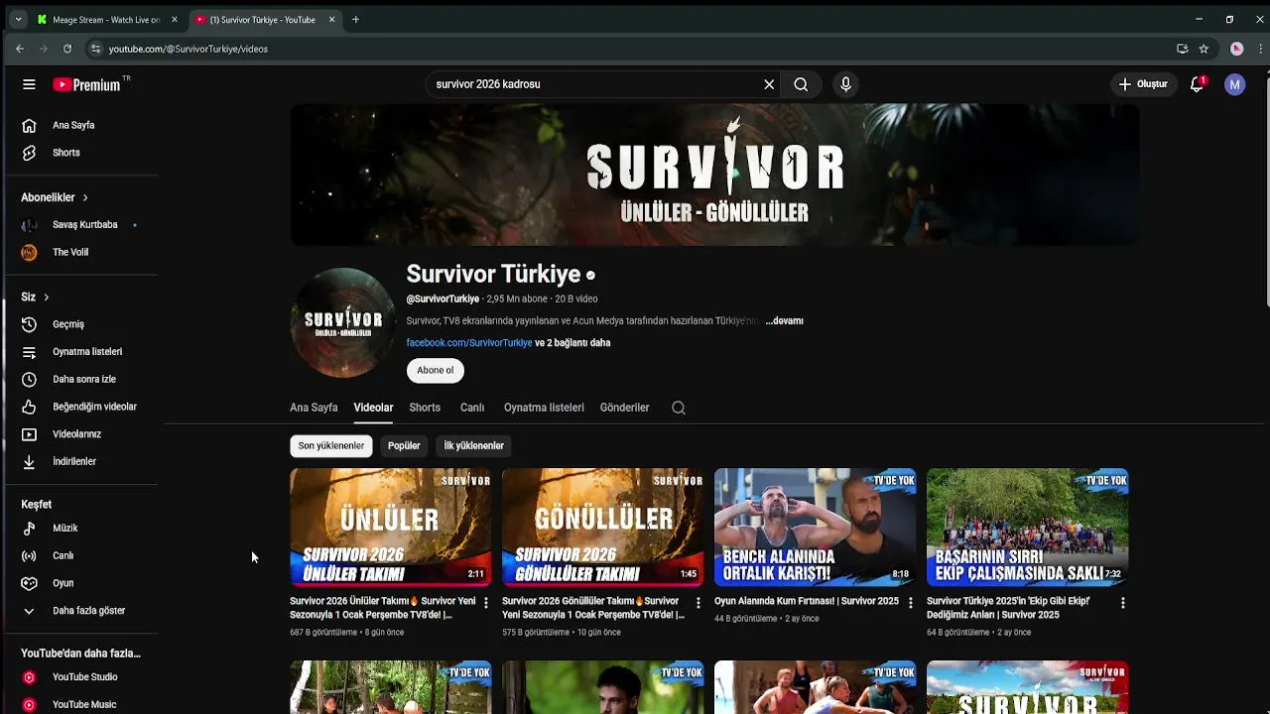This screenshot has width=1270, height=714.
Task: Open Shorts channel tab
Action: (x=425, y=408)
